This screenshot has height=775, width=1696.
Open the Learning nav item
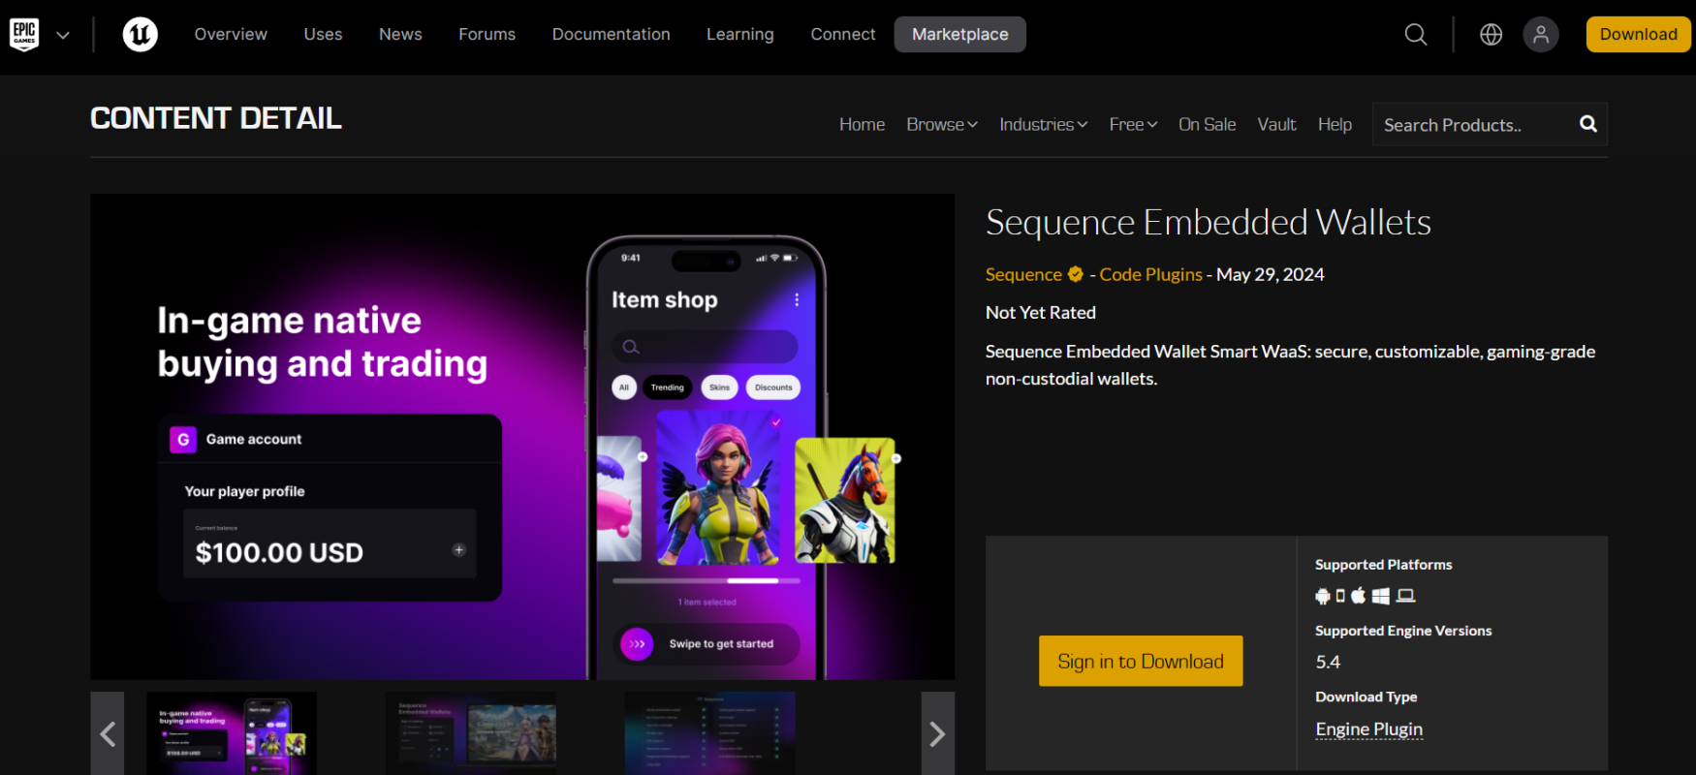(x=739, y=35)
